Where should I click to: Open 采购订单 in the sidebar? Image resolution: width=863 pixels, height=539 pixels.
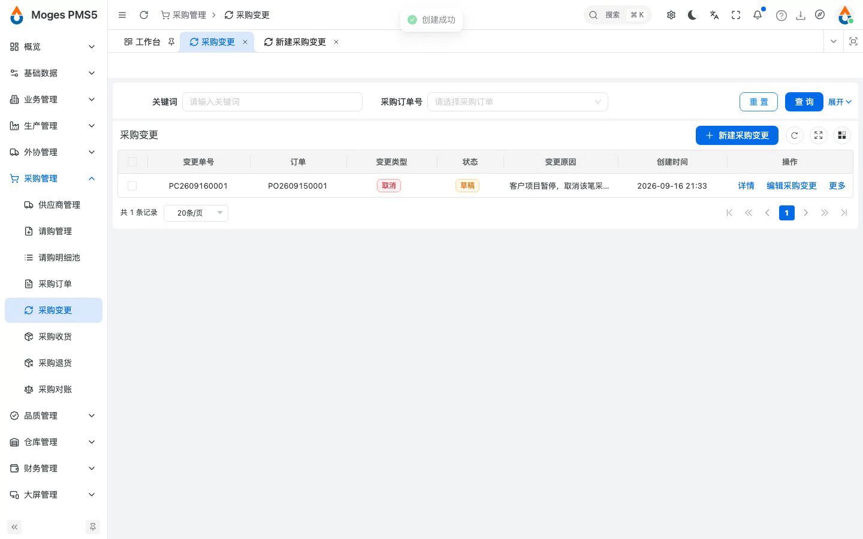click(x=53, y=284)
